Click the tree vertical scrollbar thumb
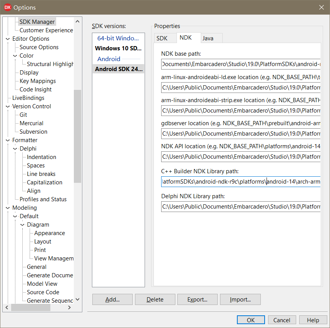 [77, 136]
